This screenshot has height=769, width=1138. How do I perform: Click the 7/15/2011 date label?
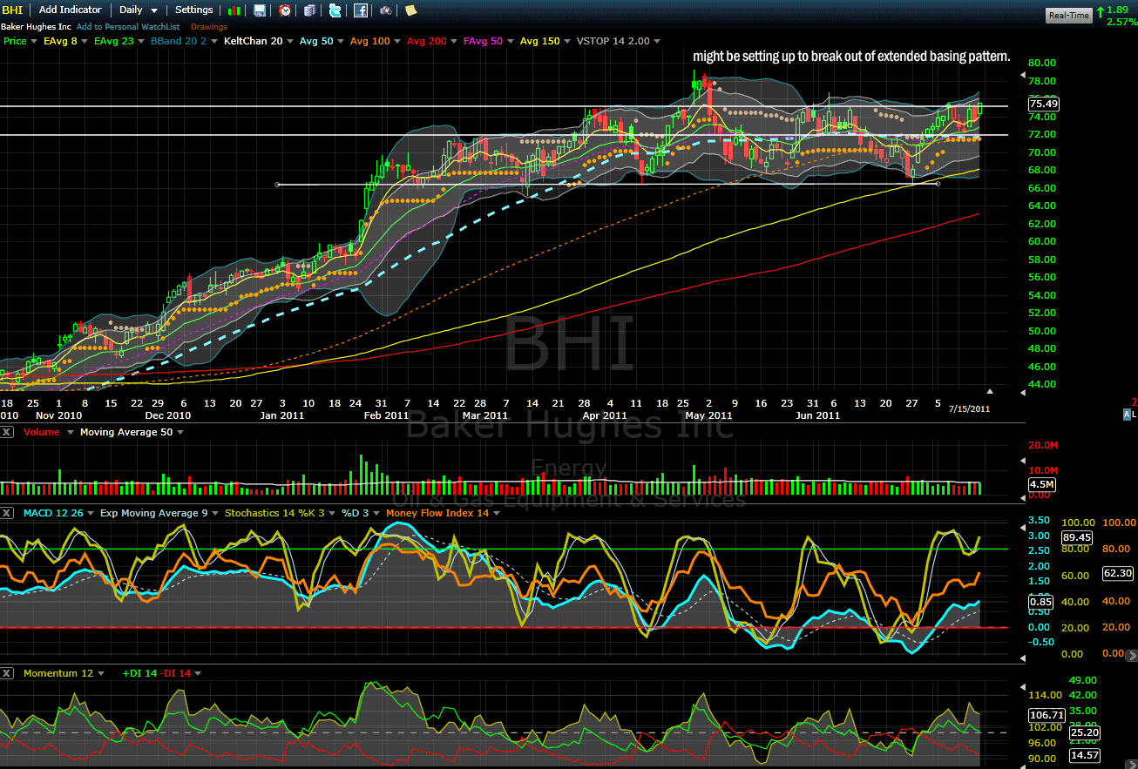click(x=968, y=408)
